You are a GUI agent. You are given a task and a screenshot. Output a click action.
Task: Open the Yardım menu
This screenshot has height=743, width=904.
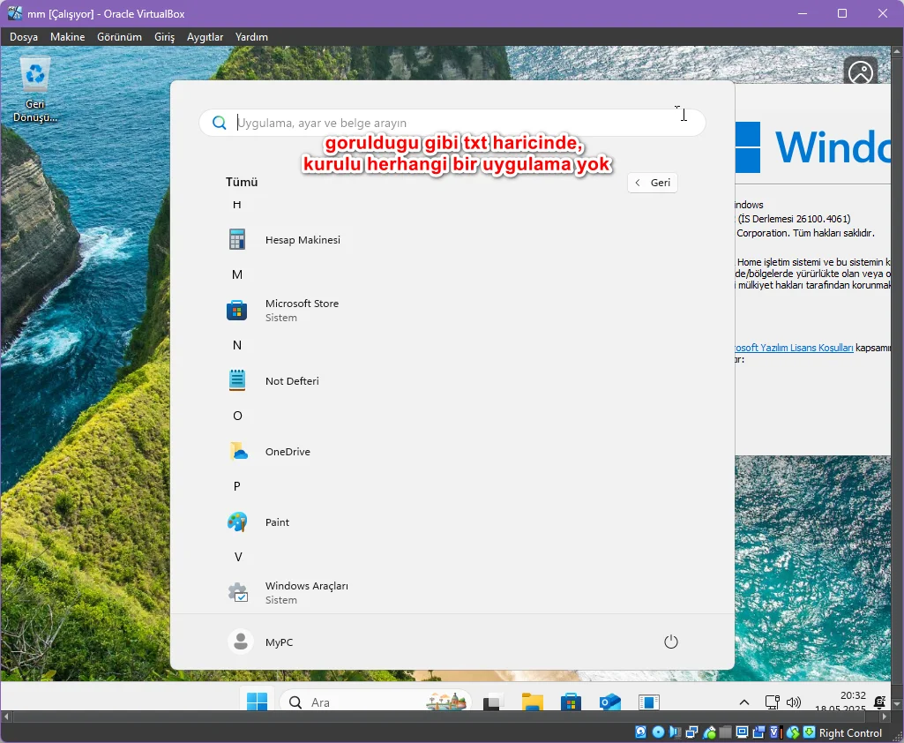251,36
